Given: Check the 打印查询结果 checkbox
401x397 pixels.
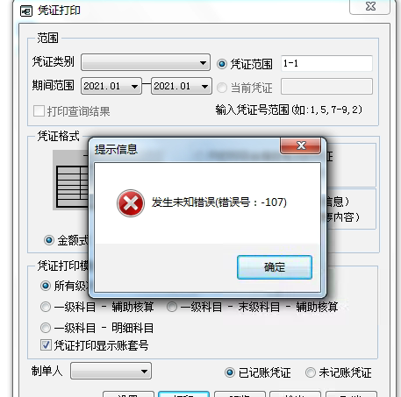Looking at the screenshot, I should point(39,111).
